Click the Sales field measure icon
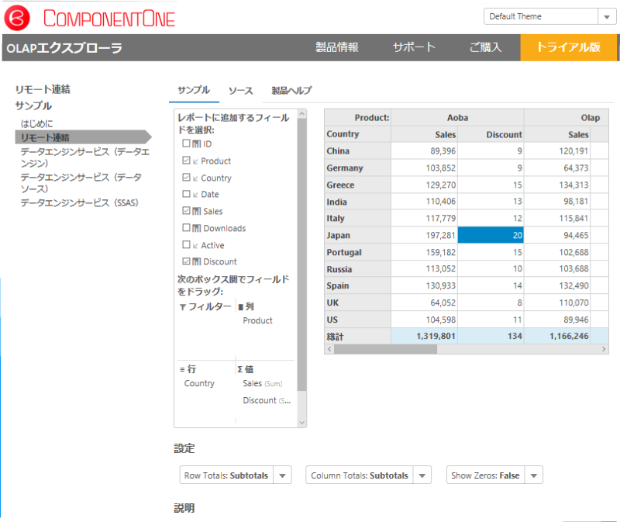The height and width of the screenshot is (522, 620). coord(197,211)
